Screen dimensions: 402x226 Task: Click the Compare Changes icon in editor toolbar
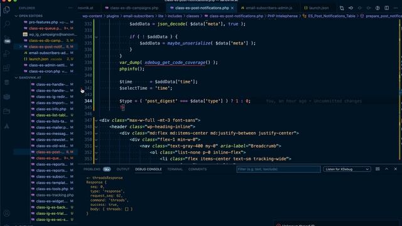click(x=342, y=8)
